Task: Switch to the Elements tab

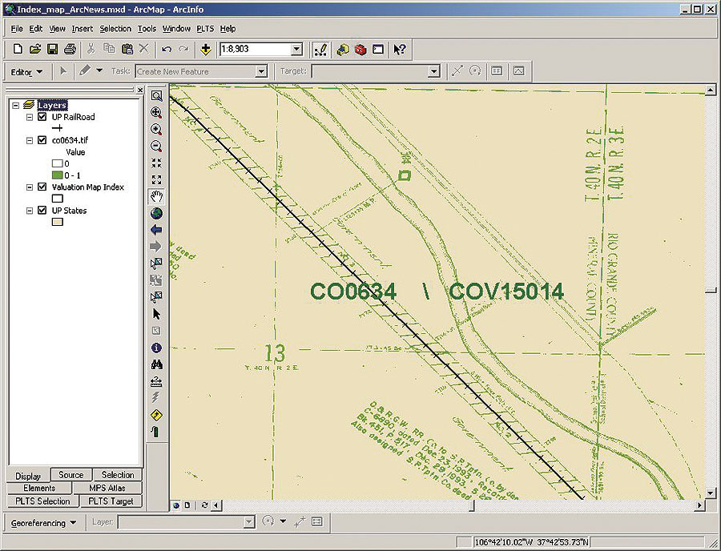Action: coord(39,488)
